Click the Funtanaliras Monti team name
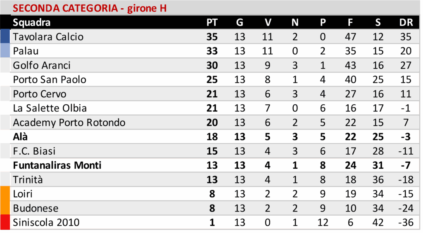The width and height of the screenshot is (423, 233). [x=57, y=165]
